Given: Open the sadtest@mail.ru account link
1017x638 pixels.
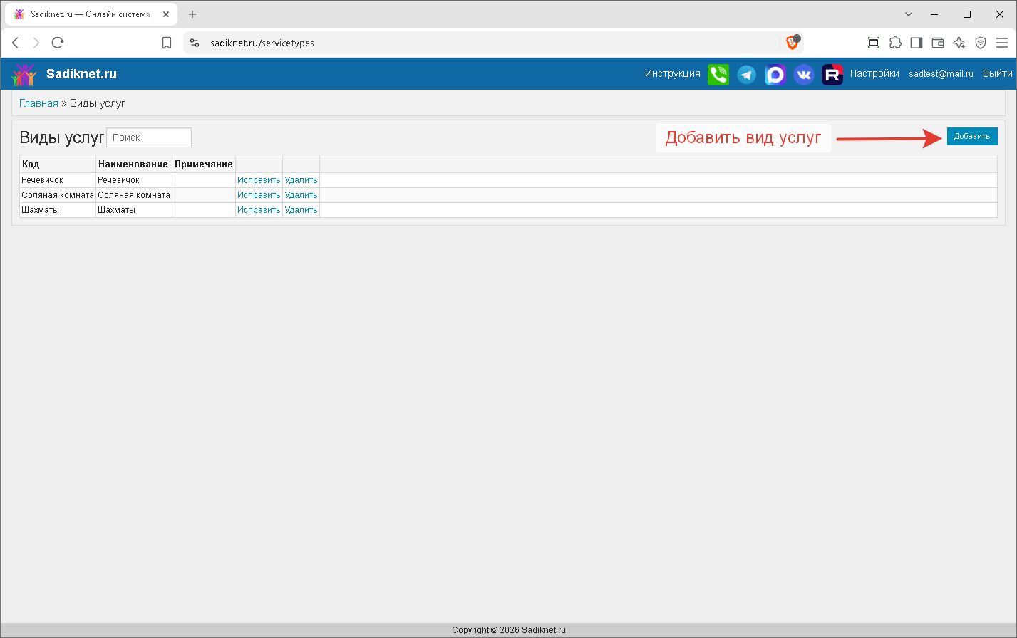Looking at the screenshot, I should pyautogui.click(x=941, y=74).
